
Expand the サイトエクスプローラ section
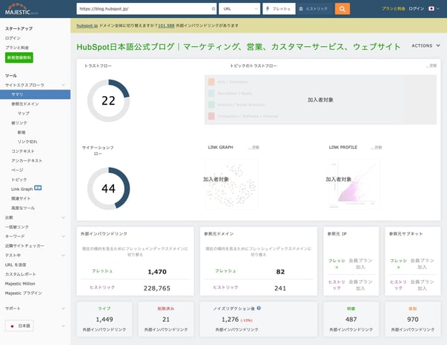click(63, 85)
